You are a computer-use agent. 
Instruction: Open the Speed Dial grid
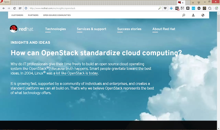[x=20, y=8]
